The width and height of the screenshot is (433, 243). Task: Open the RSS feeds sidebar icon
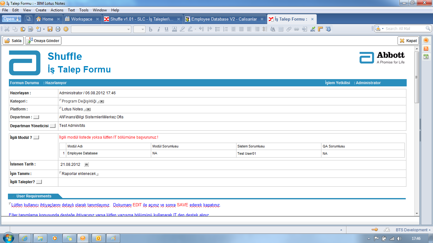426,48
